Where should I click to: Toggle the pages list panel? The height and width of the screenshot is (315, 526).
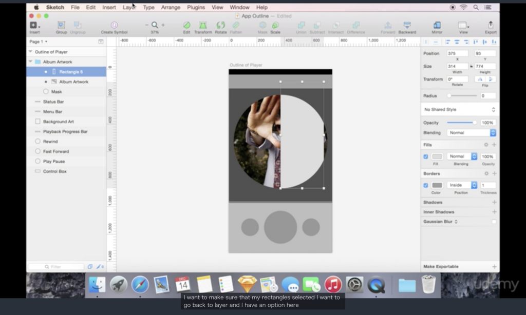[101, 42]
